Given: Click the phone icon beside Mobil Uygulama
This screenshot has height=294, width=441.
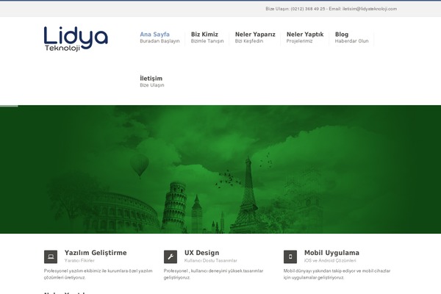Looking at the screenshot, I should 290,257.
